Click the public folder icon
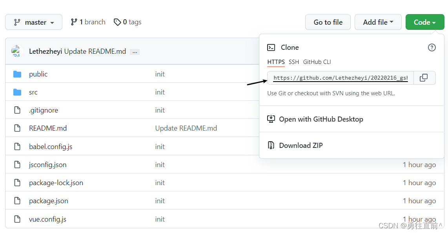 pos(17,74)
